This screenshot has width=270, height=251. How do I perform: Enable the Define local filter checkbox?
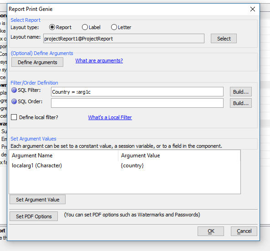click(x=14, y=117)
